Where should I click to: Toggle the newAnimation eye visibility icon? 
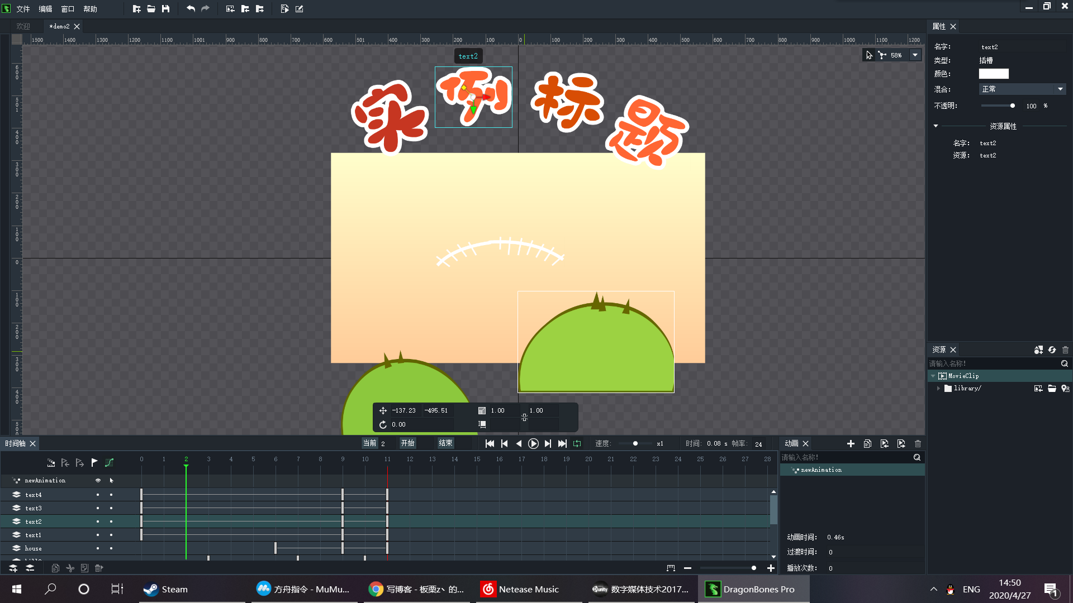click(98, 480)
